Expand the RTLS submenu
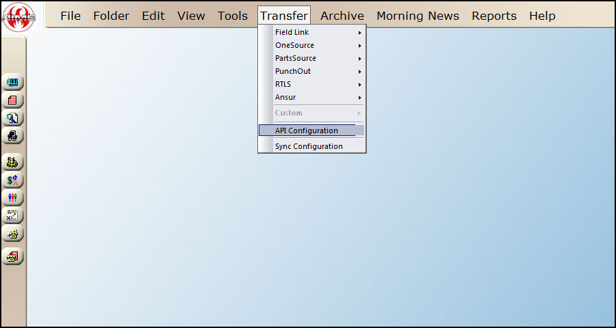 click(311, 84)
